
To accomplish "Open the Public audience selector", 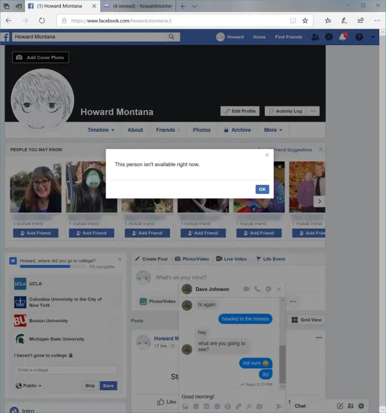I will point(29,386).
